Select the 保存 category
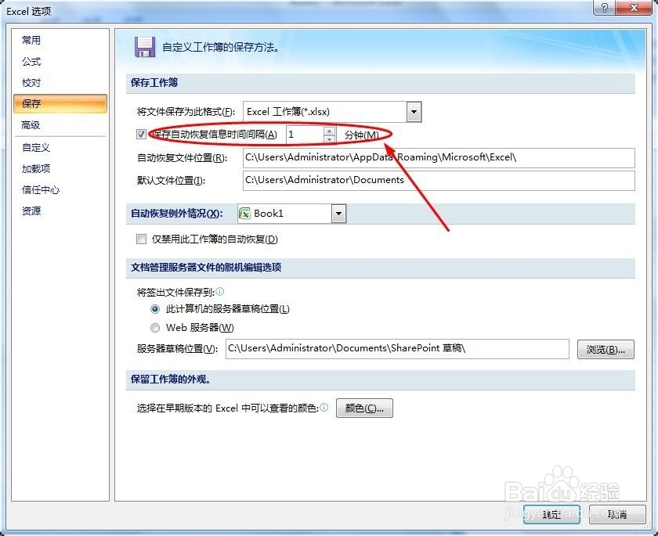The width and height of the screenshot is (658, 536). 60,103
